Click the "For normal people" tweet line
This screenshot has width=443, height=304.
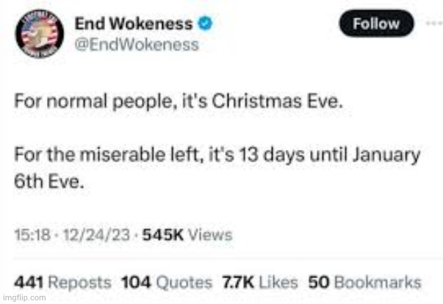point(179,101)
